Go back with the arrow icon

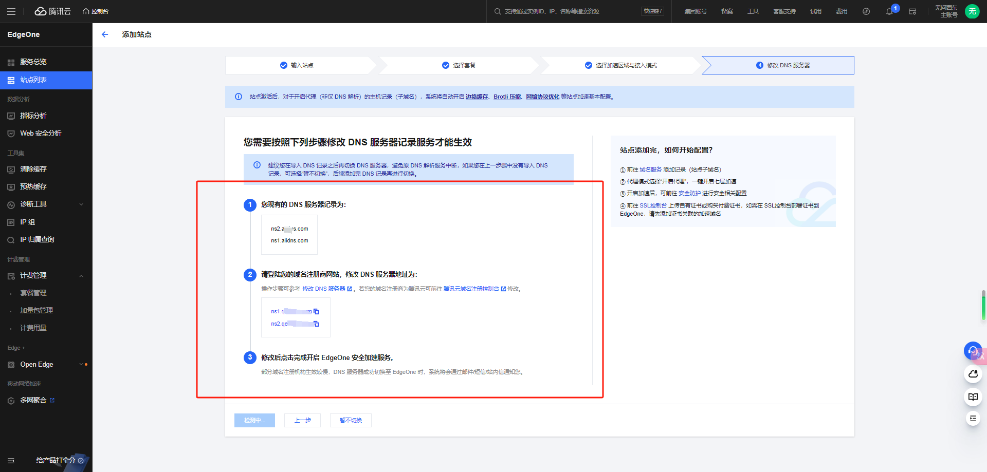coord(105,34)
